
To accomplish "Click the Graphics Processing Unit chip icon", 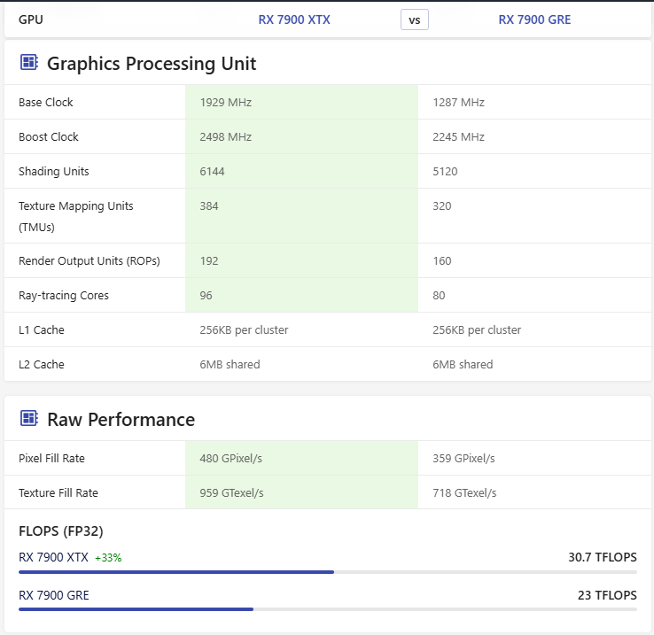I will point(28,63).
